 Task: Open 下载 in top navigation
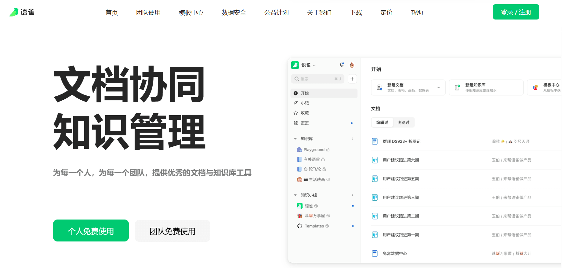coord(356,13)
